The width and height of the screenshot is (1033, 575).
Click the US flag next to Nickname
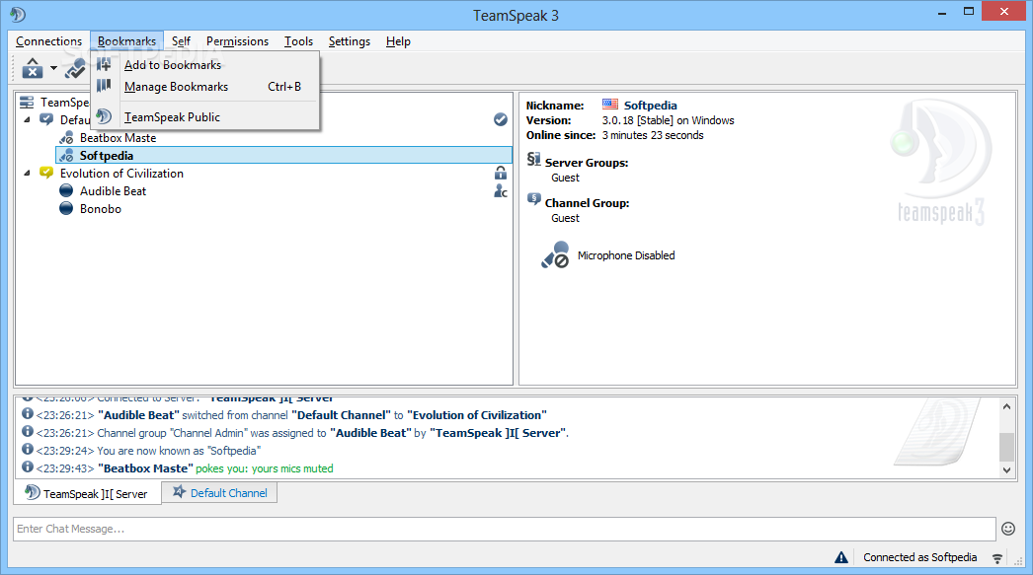pyautogui.click(x=610, y=105)
